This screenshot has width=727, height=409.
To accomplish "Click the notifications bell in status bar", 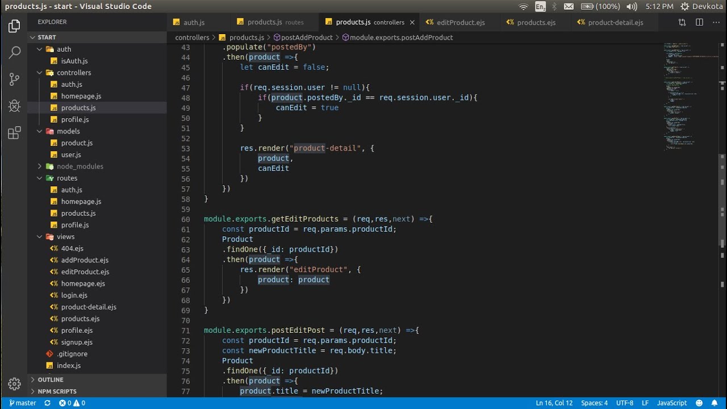I will click(x=715, y=403).
